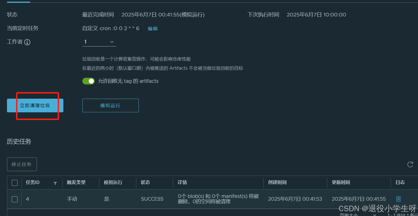Check the select-all checkbox in table header
This screenshot has height=216, width=418.
tap(15, 183)
